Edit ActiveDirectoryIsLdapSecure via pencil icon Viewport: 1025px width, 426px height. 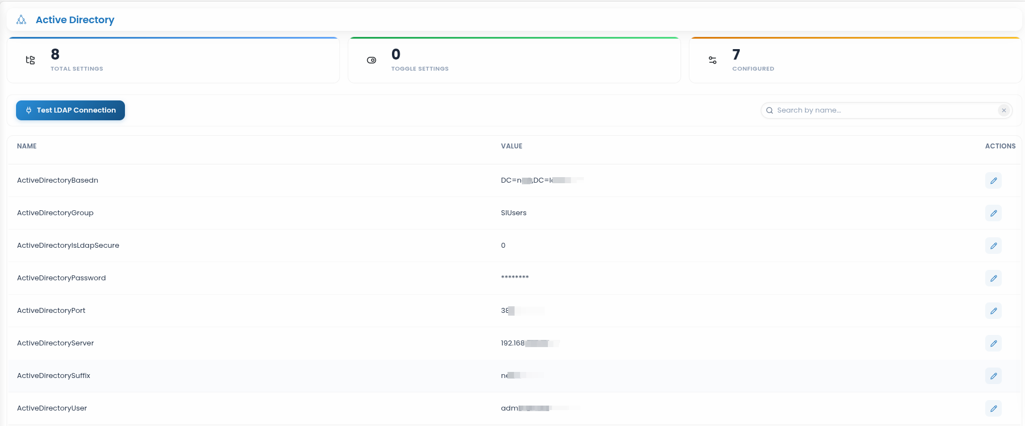(993, 246)
